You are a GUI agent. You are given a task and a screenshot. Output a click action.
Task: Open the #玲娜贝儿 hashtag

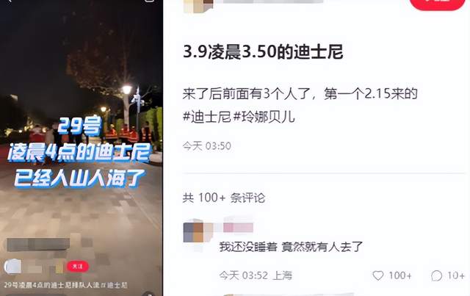point(264,117)
